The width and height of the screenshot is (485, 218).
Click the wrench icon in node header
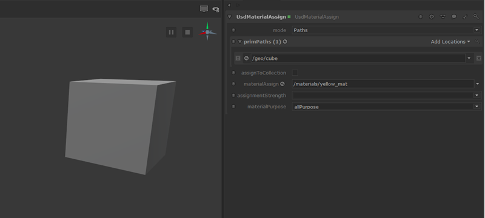(x=465, y=17)
